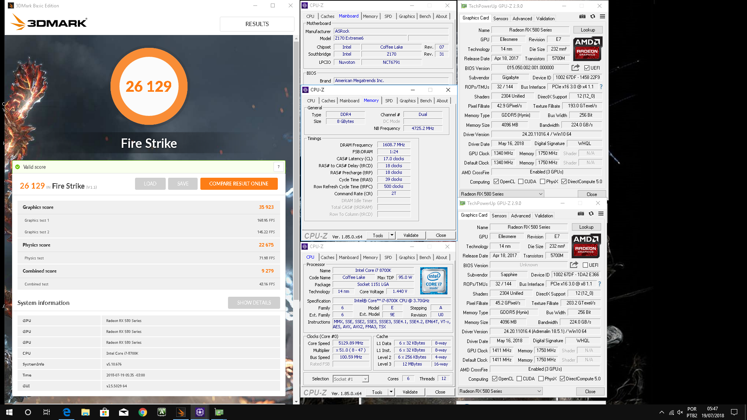Screen dimensions: 747x420
Task: Open Validation tab in upper GPU-Z window
Action: click(545, 19)
